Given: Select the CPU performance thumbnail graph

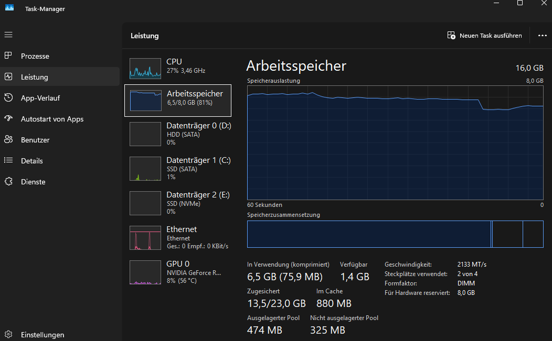Looking at the screenshot, I should point(145,69).
